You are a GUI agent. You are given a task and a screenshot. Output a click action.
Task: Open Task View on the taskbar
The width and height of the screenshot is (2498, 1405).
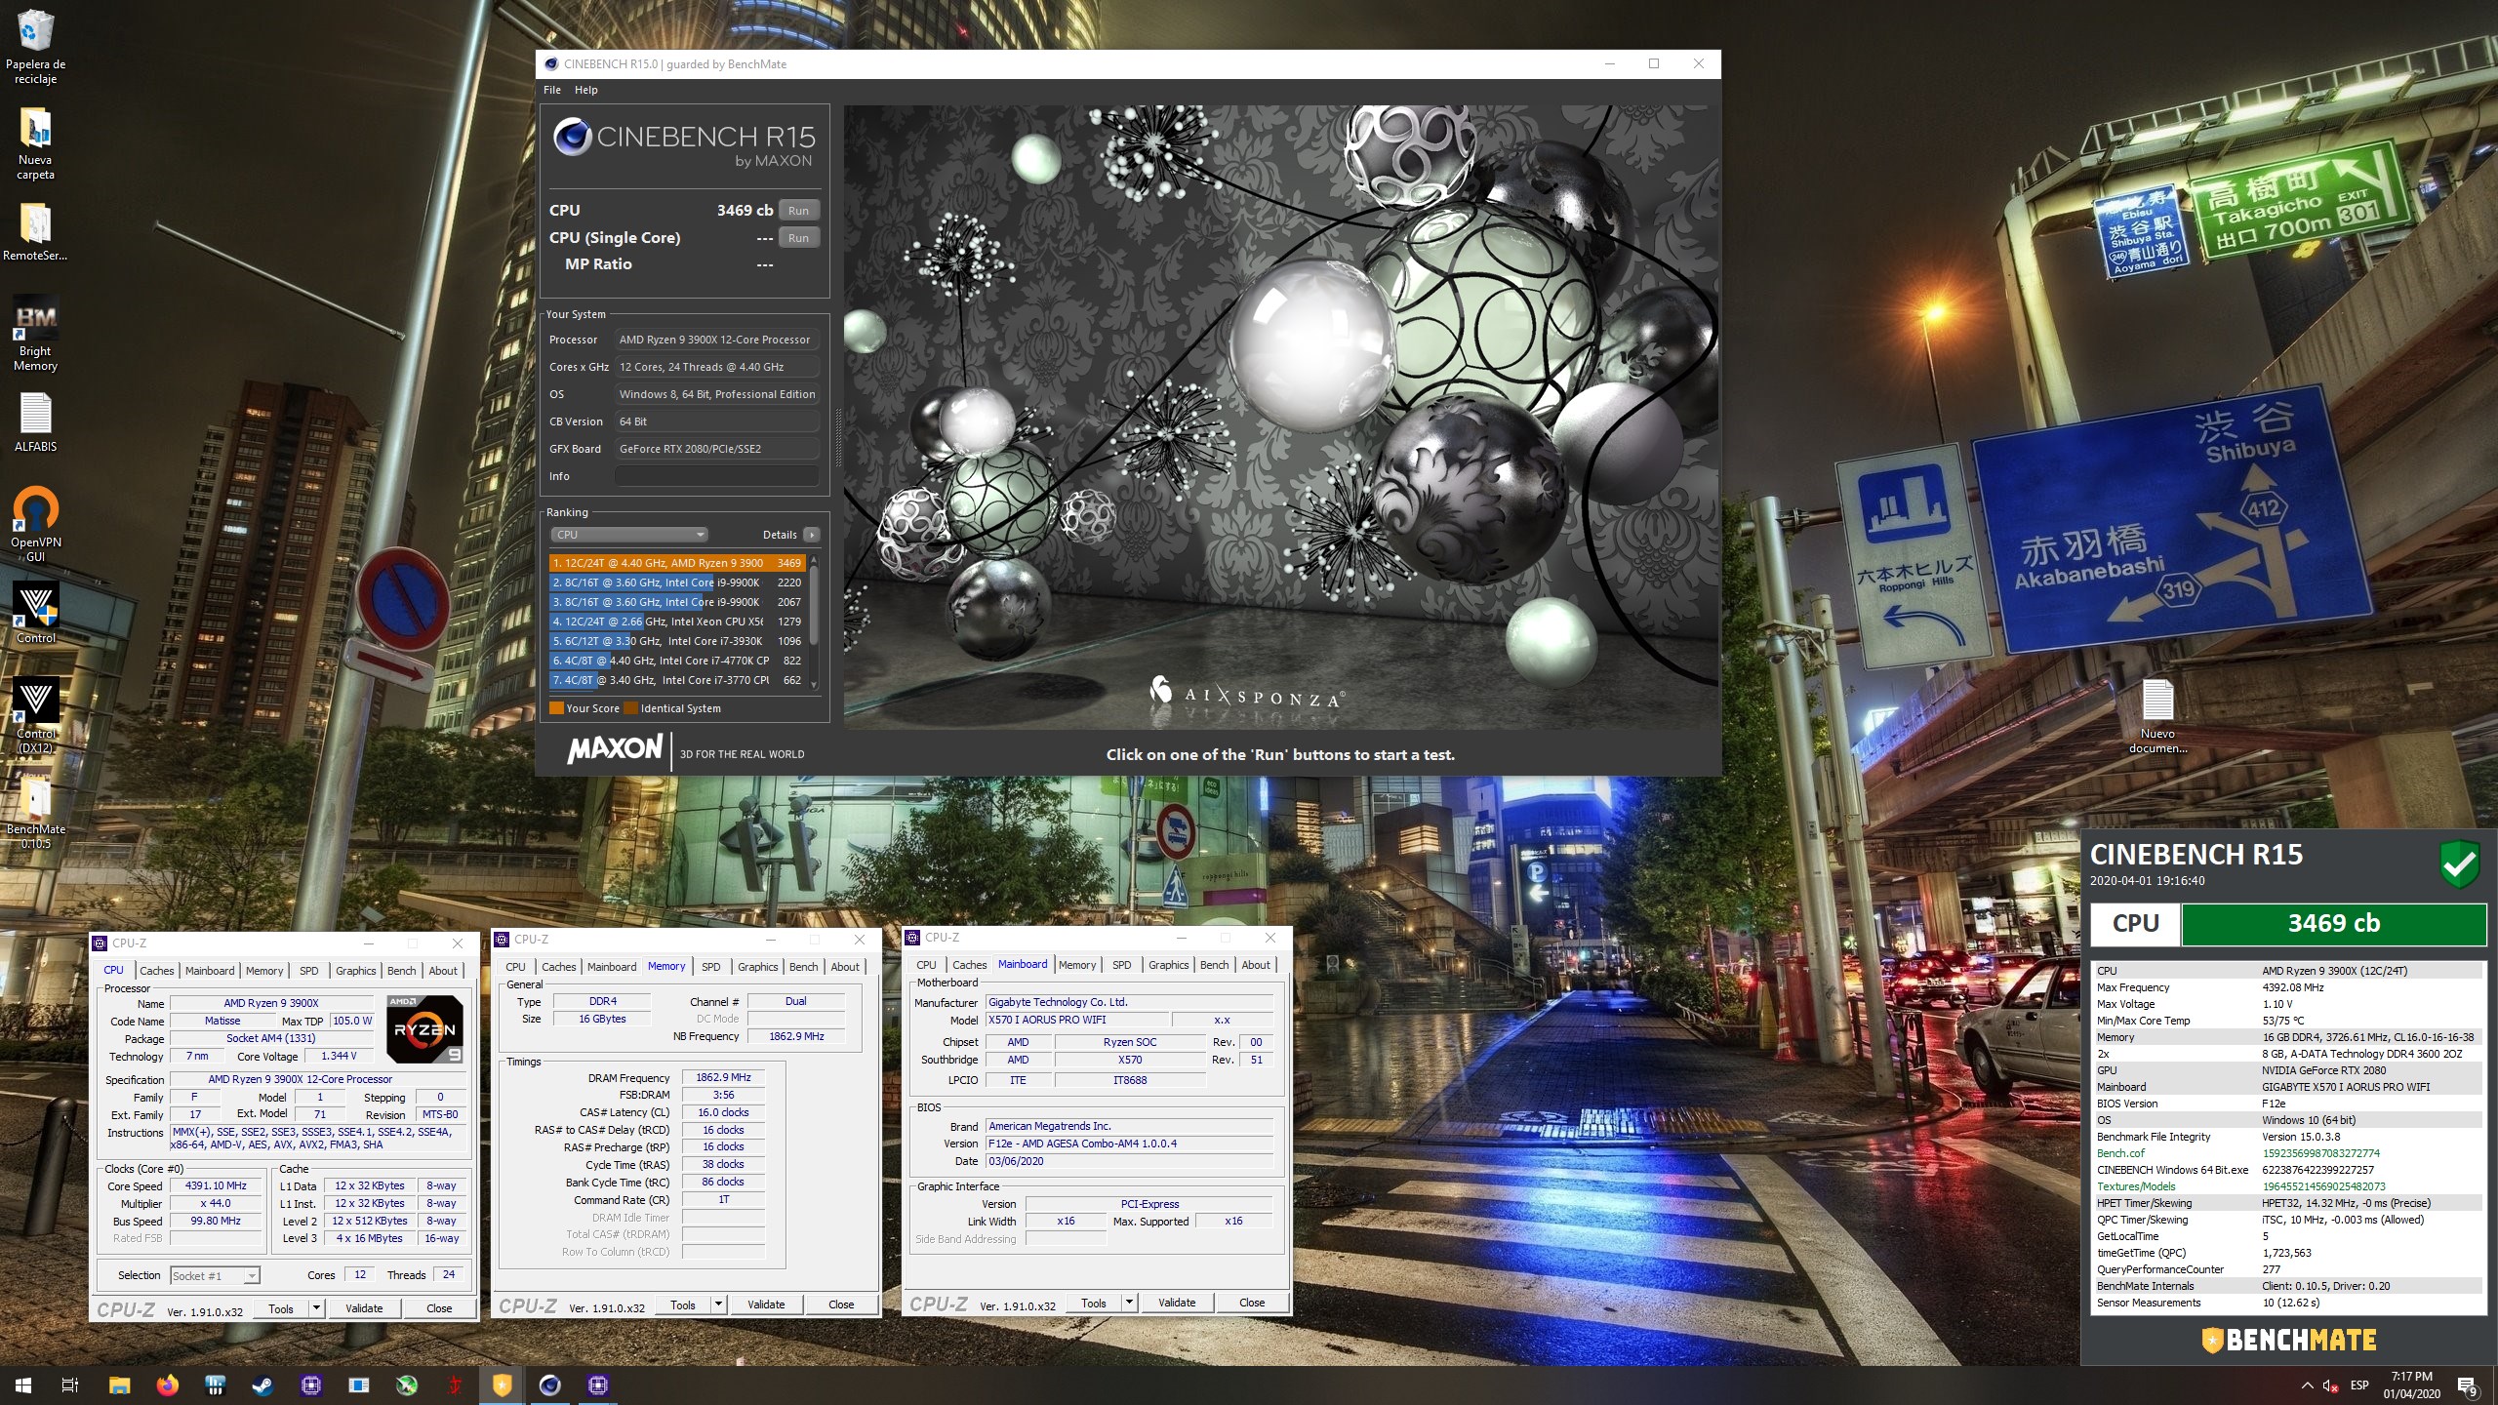(70, 1385)
